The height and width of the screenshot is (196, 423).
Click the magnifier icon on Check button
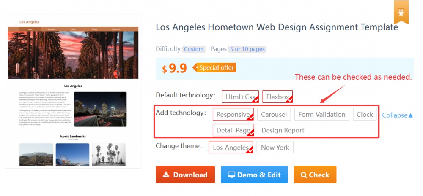[304, 175]
